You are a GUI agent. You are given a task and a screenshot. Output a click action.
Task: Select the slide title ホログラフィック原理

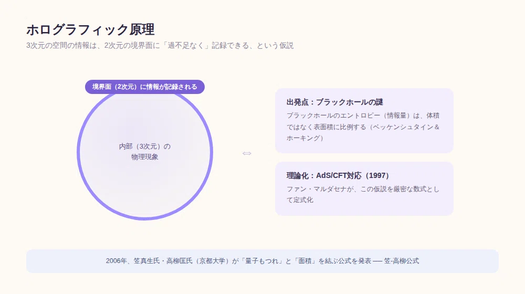90,29
